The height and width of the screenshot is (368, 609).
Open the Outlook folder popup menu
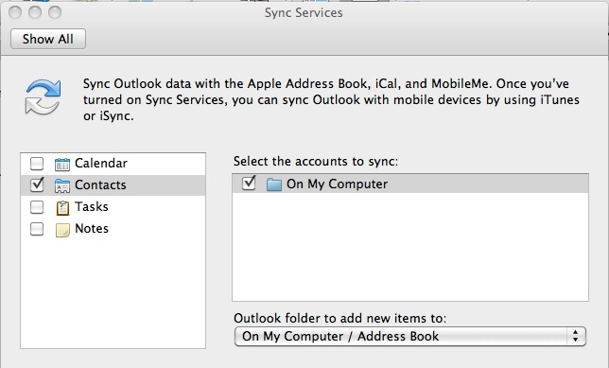coord(410,337)
